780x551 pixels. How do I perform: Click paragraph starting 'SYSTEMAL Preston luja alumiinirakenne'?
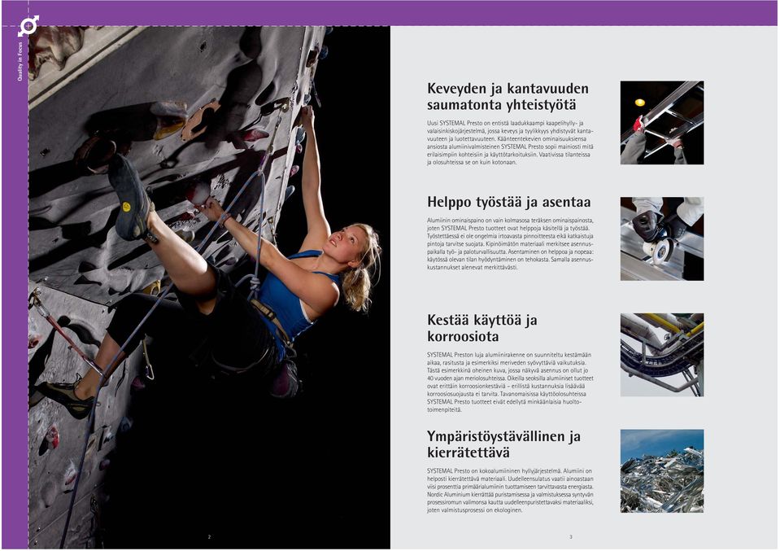click(510, 383)
